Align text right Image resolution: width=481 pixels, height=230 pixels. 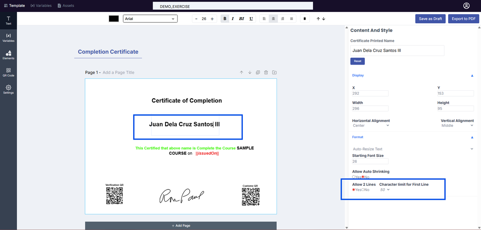[x=283, y=19]
